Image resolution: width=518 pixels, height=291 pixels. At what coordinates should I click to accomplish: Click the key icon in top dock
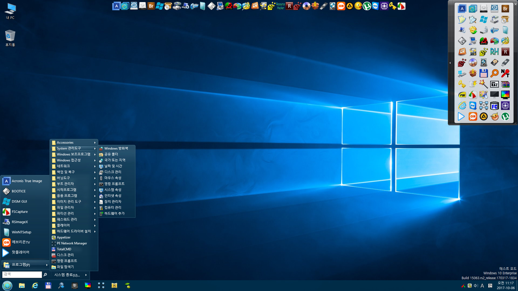click(393, 6)
